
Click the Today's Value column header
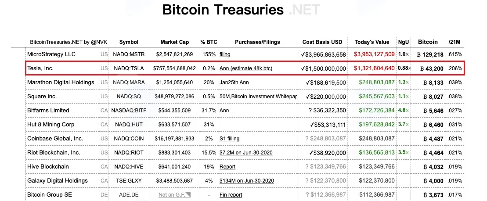click(372, 42)
